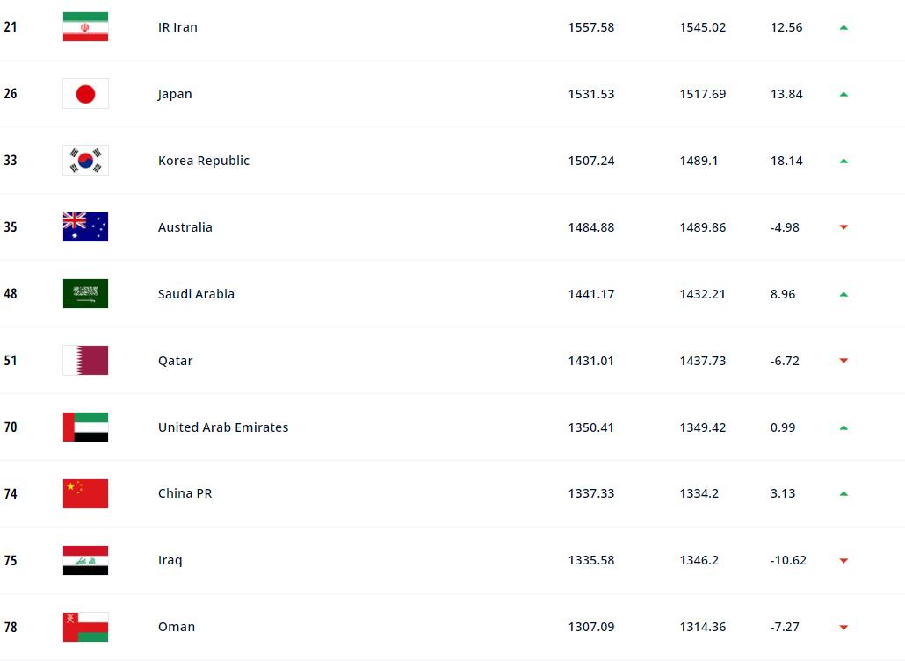905x661 pixels.
Task: Open the Saudi Arabia team page
Action: click(196, 294)
